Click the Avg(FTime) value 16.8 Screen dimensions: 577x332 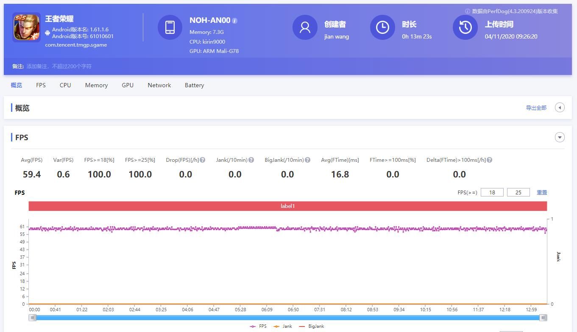340,174
